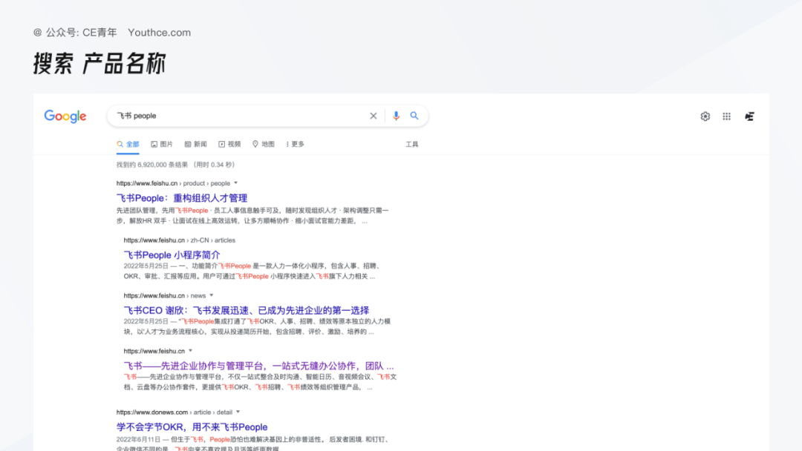Clear the search box with X icon
This screenshot has height=451, width=802.
(374, 116)
